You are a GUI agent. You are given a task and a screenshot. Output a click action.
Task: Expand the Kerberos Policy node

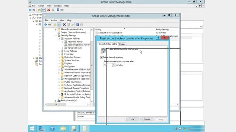point(62,48)
